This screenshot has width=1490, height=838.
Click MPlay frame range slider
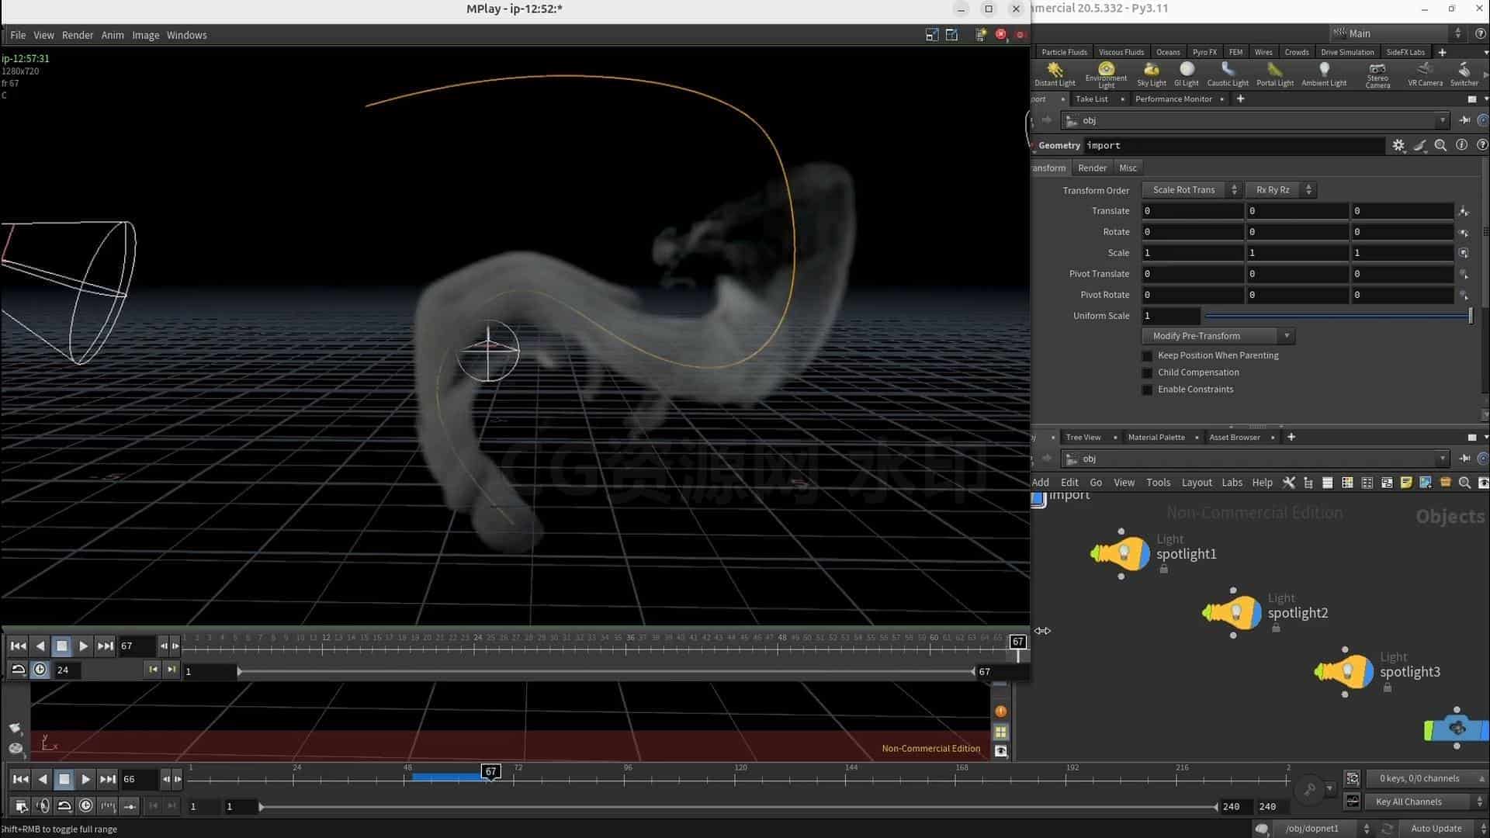pyautogui.click(x=607, y=671)
